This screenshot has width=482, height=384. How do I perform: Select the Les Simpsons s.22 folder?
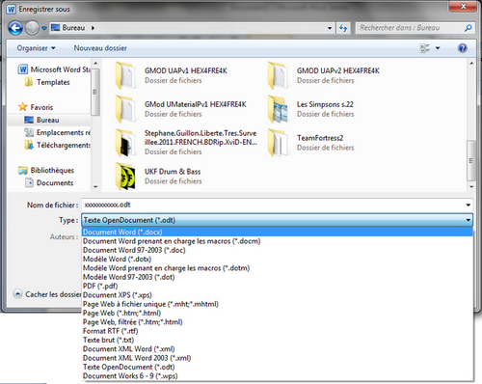coord(310,109)
